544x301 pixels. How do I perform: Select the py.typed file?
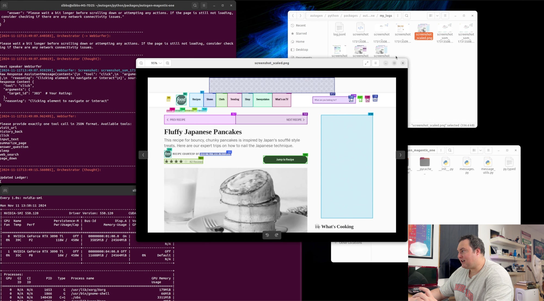pyautogui.click(x=509, y=164)
